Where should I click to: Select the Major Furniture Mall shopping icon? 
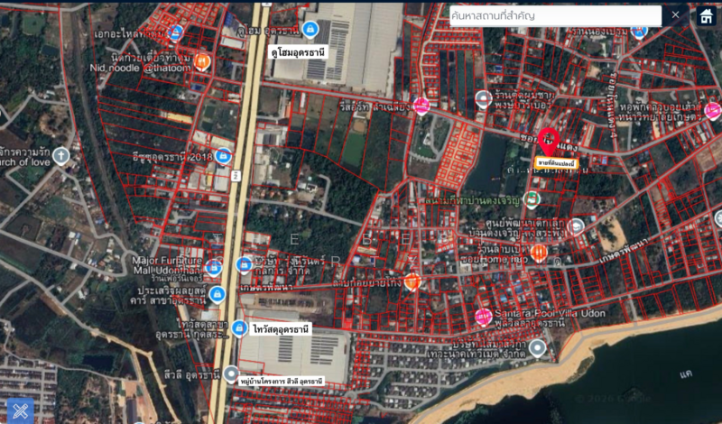point(214,267)
